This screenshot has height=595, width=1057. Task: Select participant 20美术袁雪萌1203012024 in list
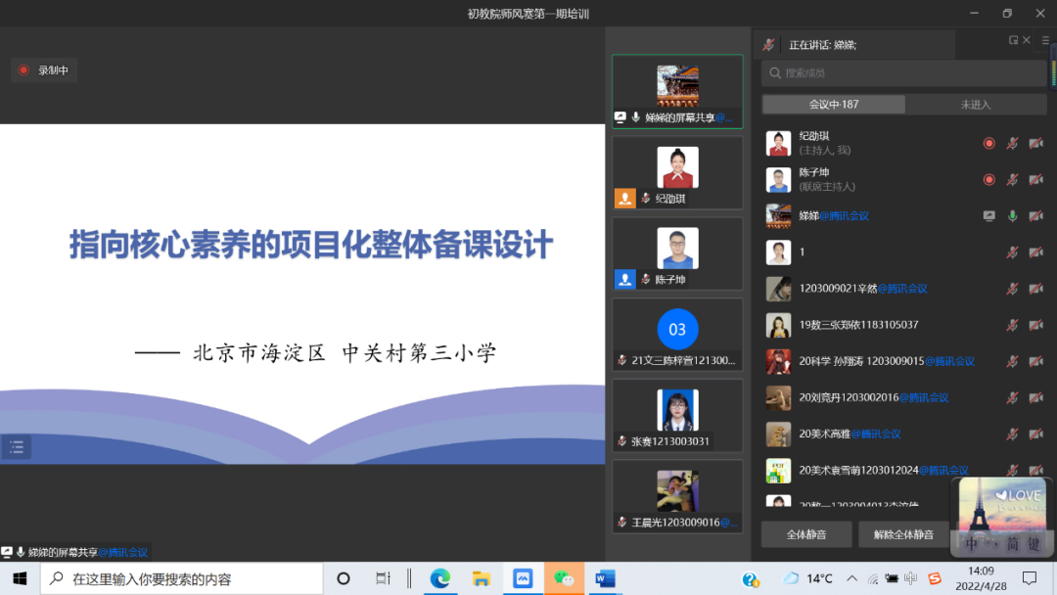pyautogui.click(x=903, y=471)
